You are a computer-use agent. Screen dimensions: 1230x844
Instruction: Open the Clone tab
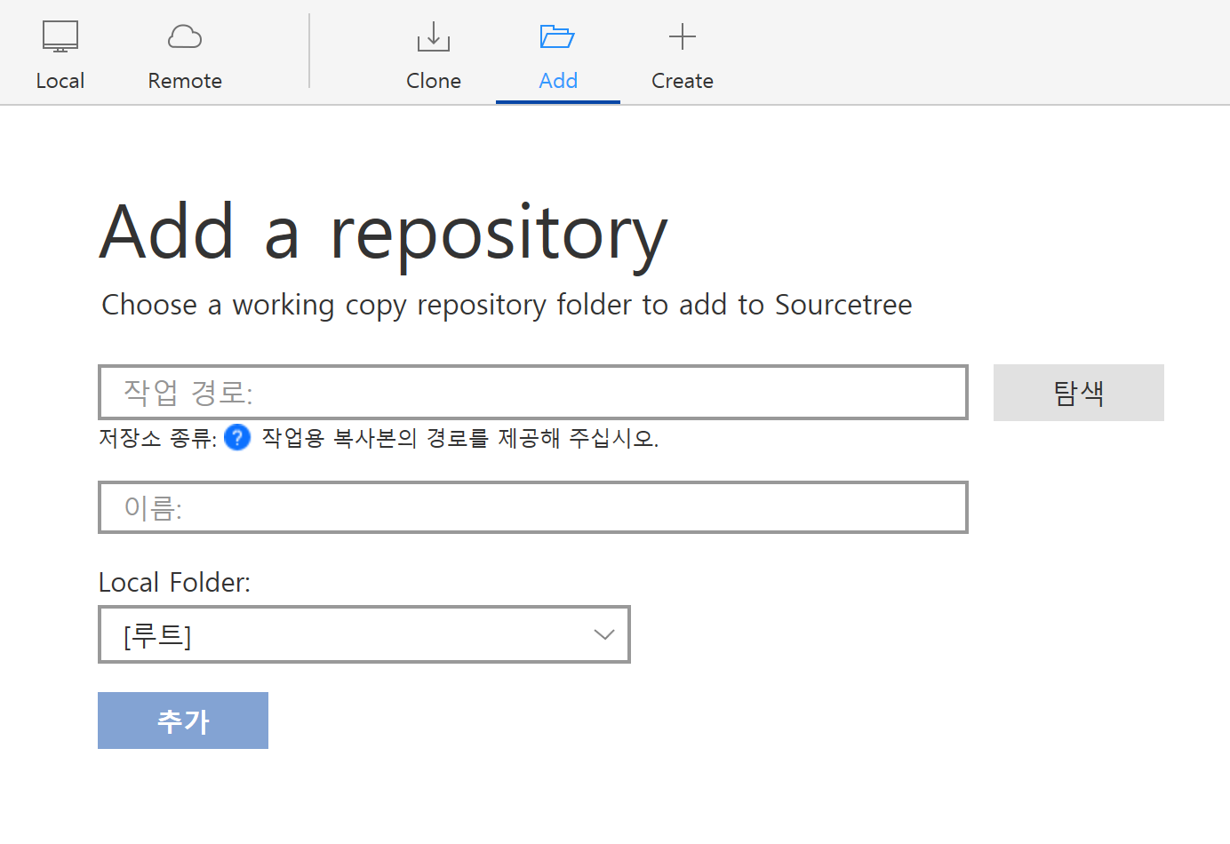tap(434, 55)
